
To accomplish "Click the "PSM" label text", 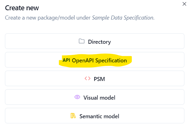I will point(99,79).
